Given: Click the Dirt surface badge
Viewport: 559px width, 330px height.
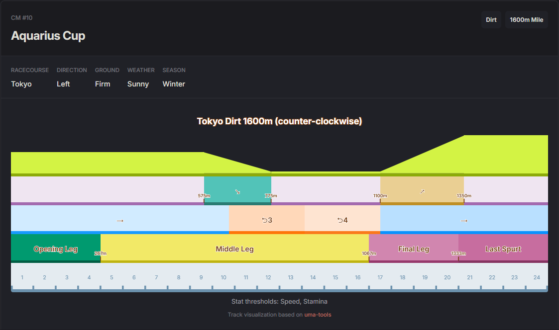Looking at the screenshot, I should (491, 20).
